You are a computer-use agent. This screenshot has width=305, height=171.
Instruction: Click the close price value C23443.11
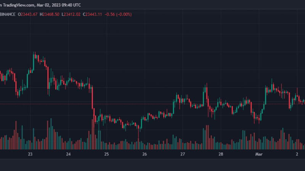pyautogui.click(x=92, y=14)
